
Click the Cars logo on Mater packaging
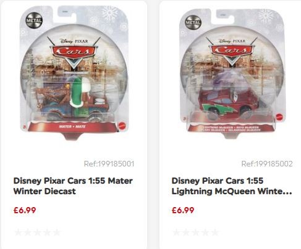(74, 52)
